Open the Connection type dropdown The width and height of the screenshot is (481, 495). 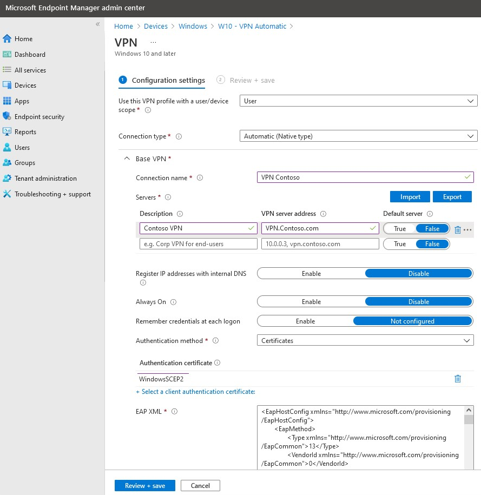coord(359,136)
